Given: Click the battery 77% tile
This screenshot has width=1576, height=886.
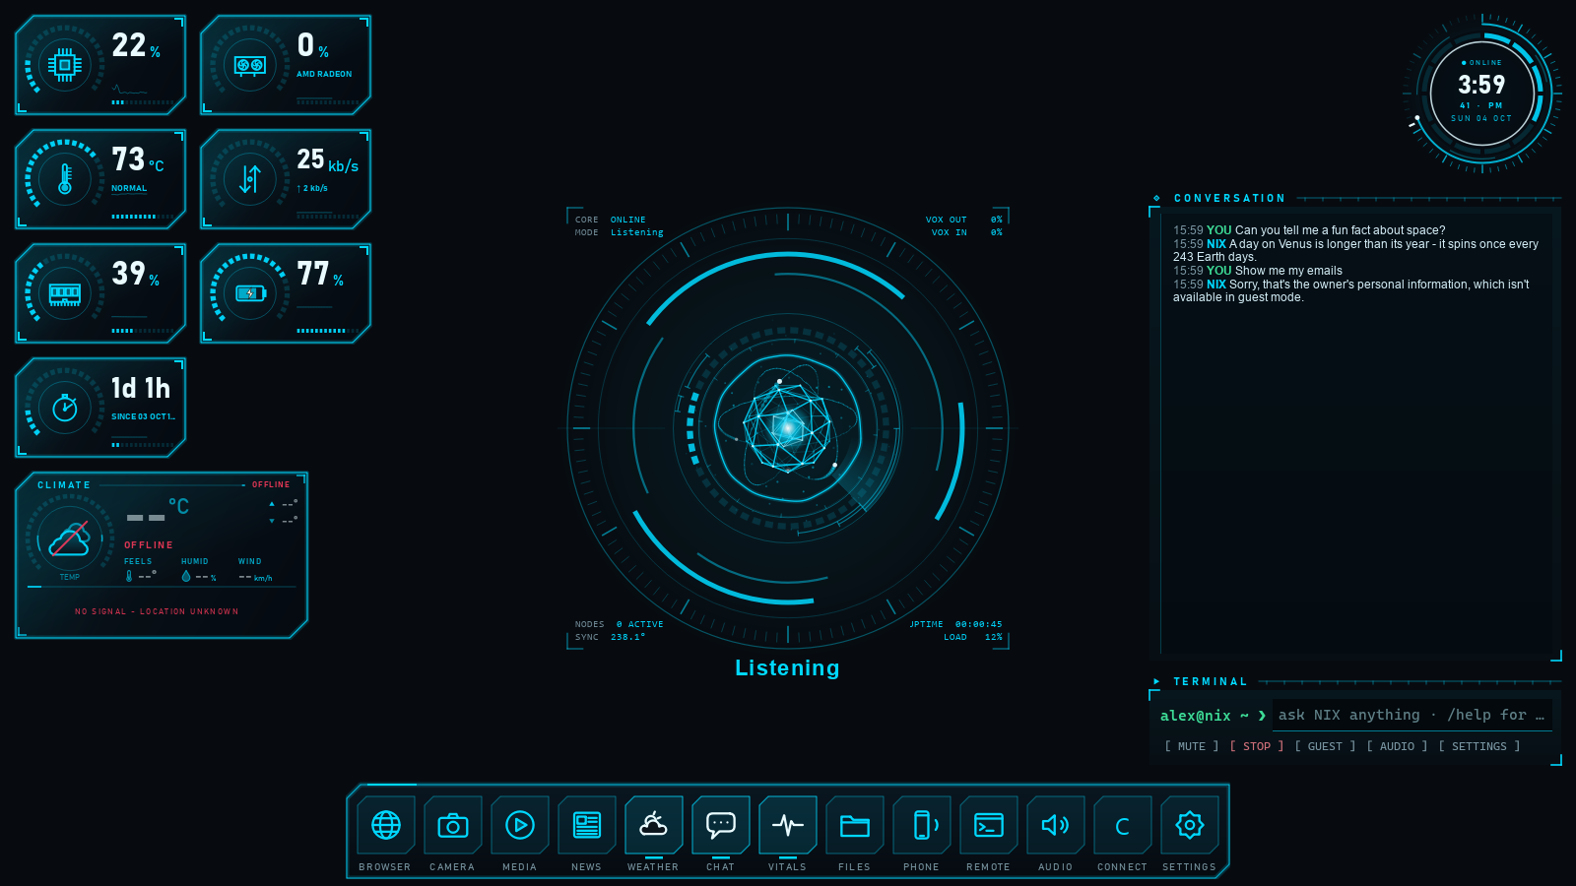Looking at the screenshot, I should pos(286,293).
